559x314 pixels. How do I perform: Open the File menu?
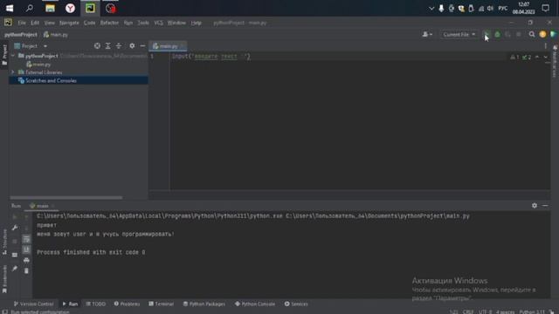[x=22, y=23]
